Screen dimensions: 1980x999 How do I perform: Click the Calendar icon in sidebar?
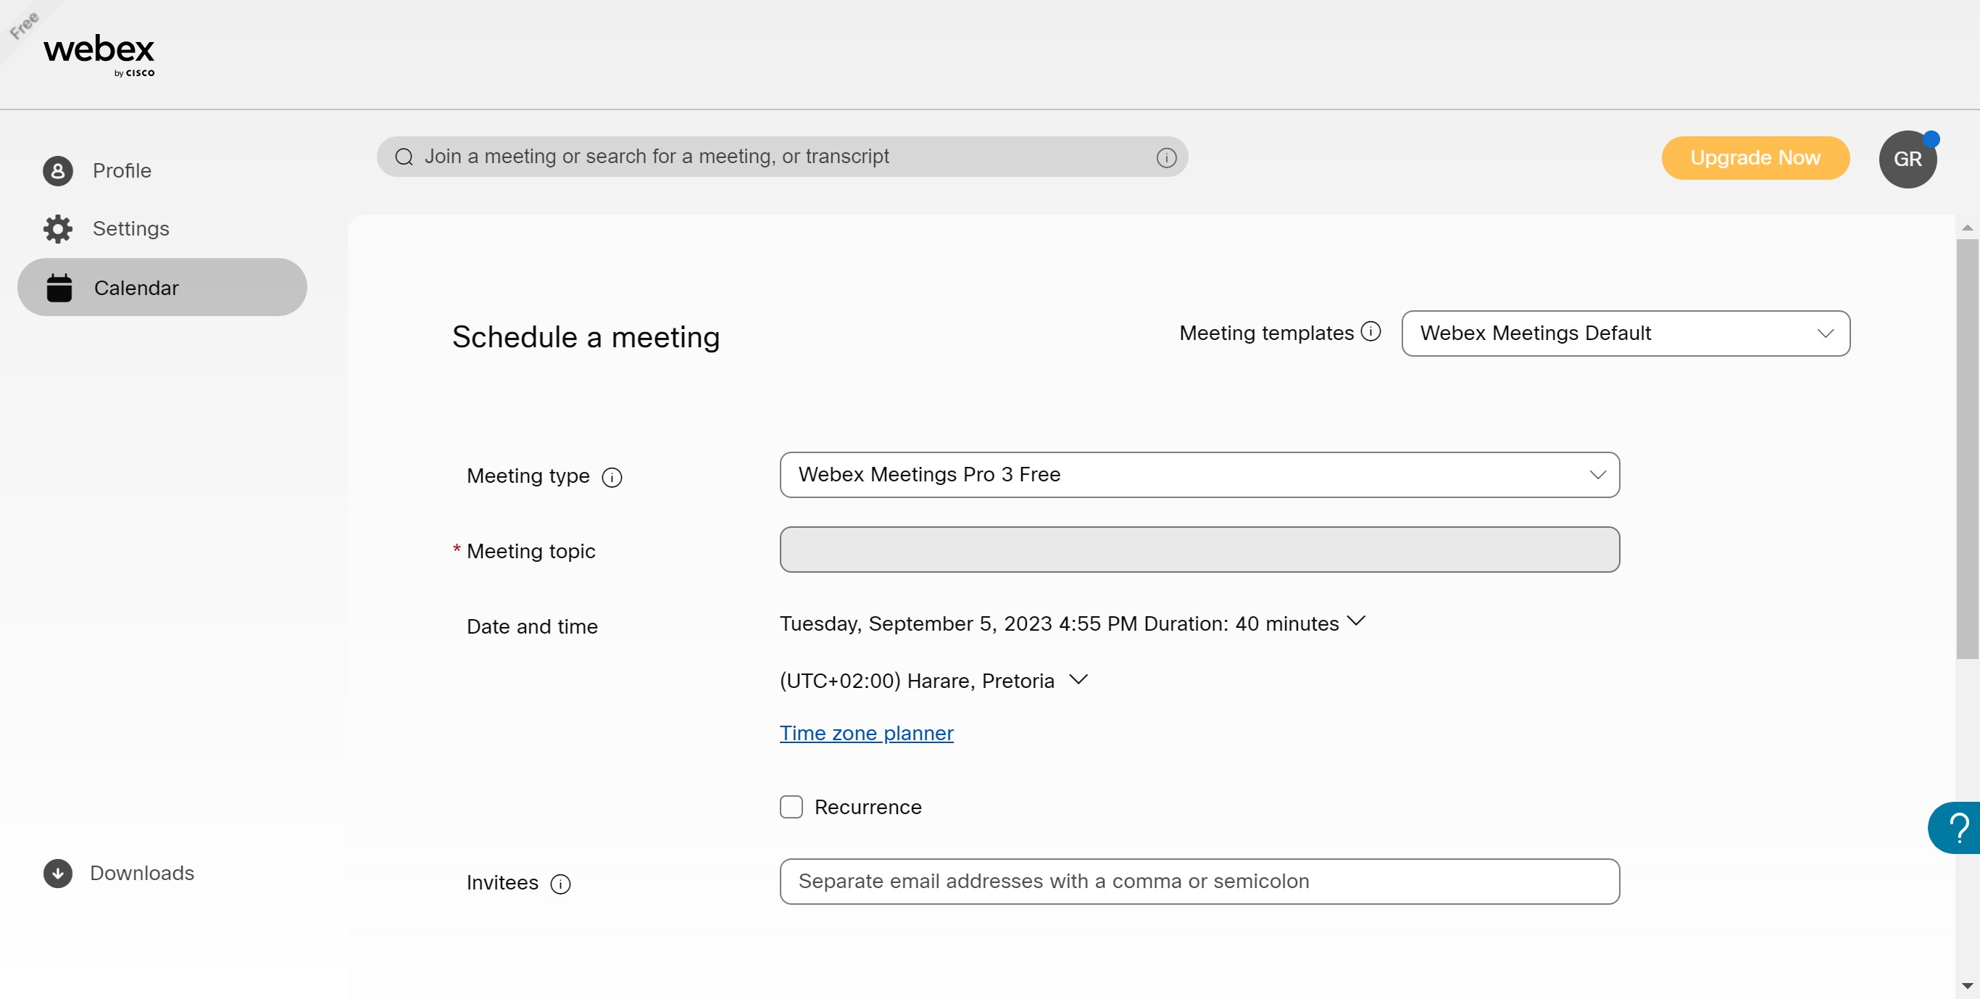(x=59, y=288)
